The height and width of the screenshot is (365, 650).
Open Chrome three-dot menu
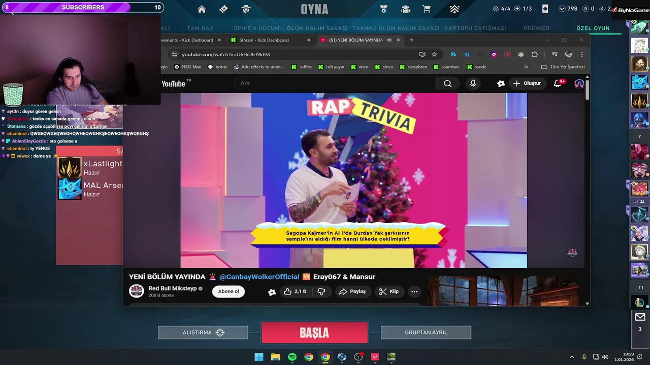582,54
